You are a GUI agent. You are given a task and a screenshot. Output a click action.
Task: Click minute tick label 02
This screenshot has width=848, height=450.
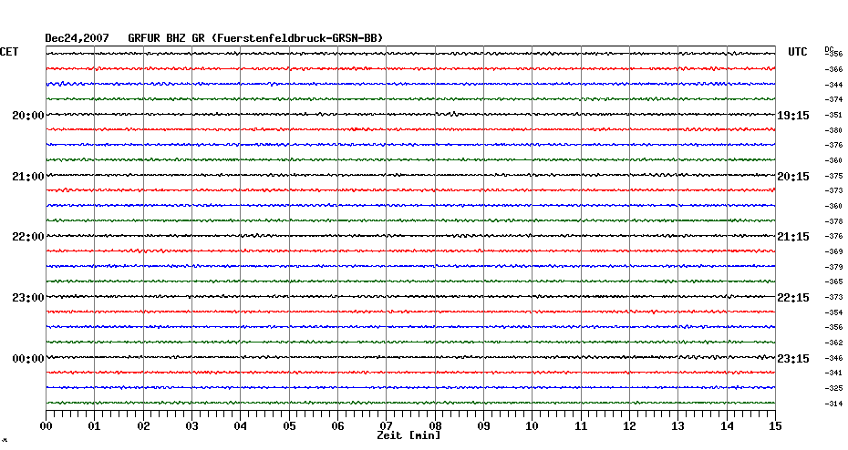tap(143, 425)
